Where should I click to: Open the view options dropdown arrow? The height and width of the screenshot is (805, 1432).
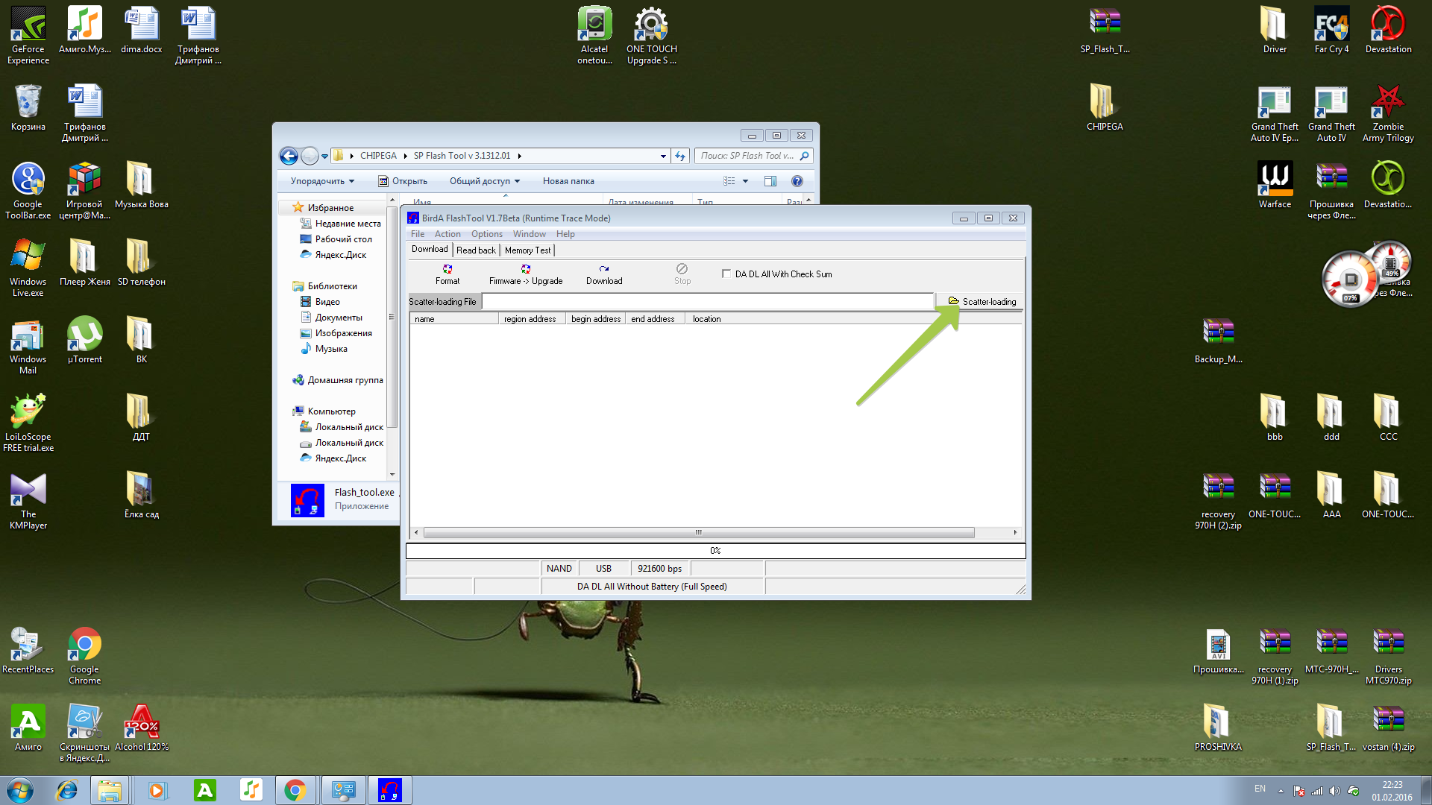pyautogui.click(x=745, y=181)
